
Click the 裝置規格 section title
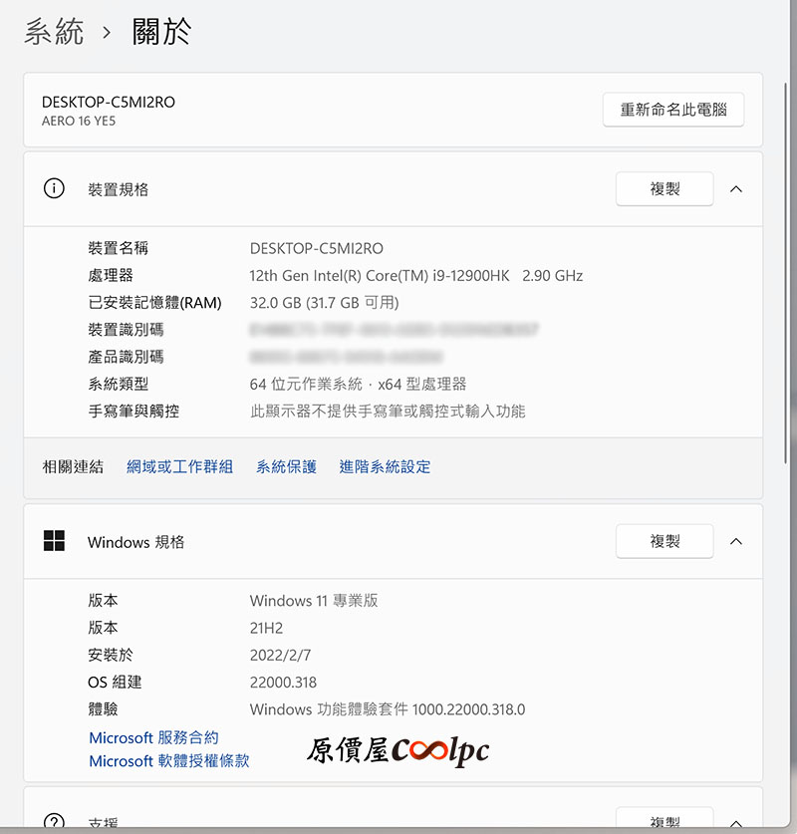pyautogui.click(x=118, y=190)
